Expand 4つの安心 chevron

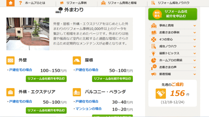195,39
